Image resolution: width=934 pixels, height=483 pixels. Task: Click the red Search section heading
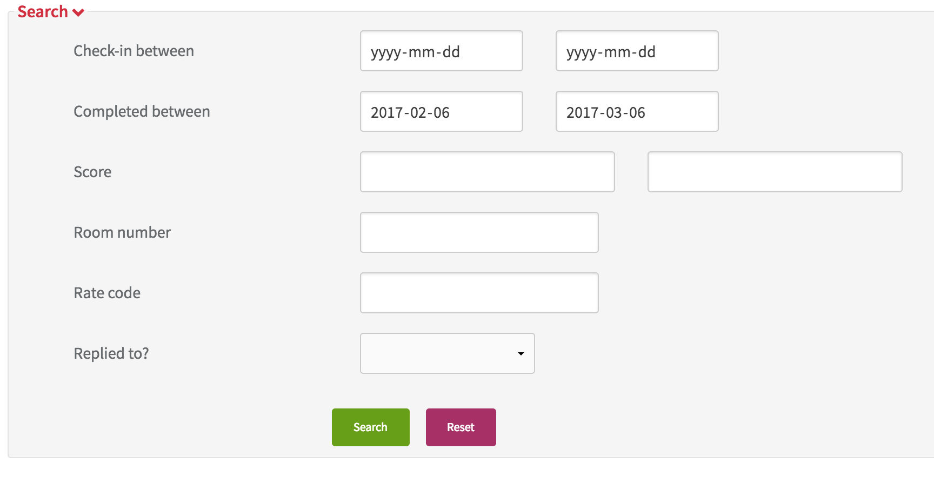pyautogui.click(x=43, y=11)
